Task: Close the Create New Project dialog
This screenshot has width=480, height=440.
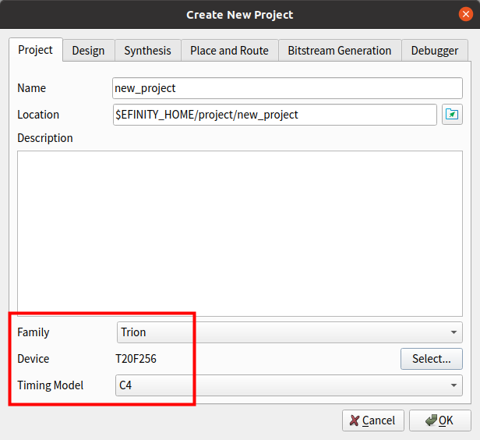Action: point(466,14)
